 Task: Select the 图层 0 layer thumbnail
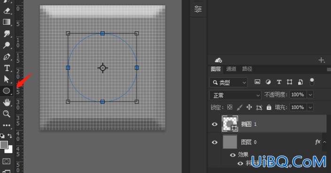[x=230, y=142]
